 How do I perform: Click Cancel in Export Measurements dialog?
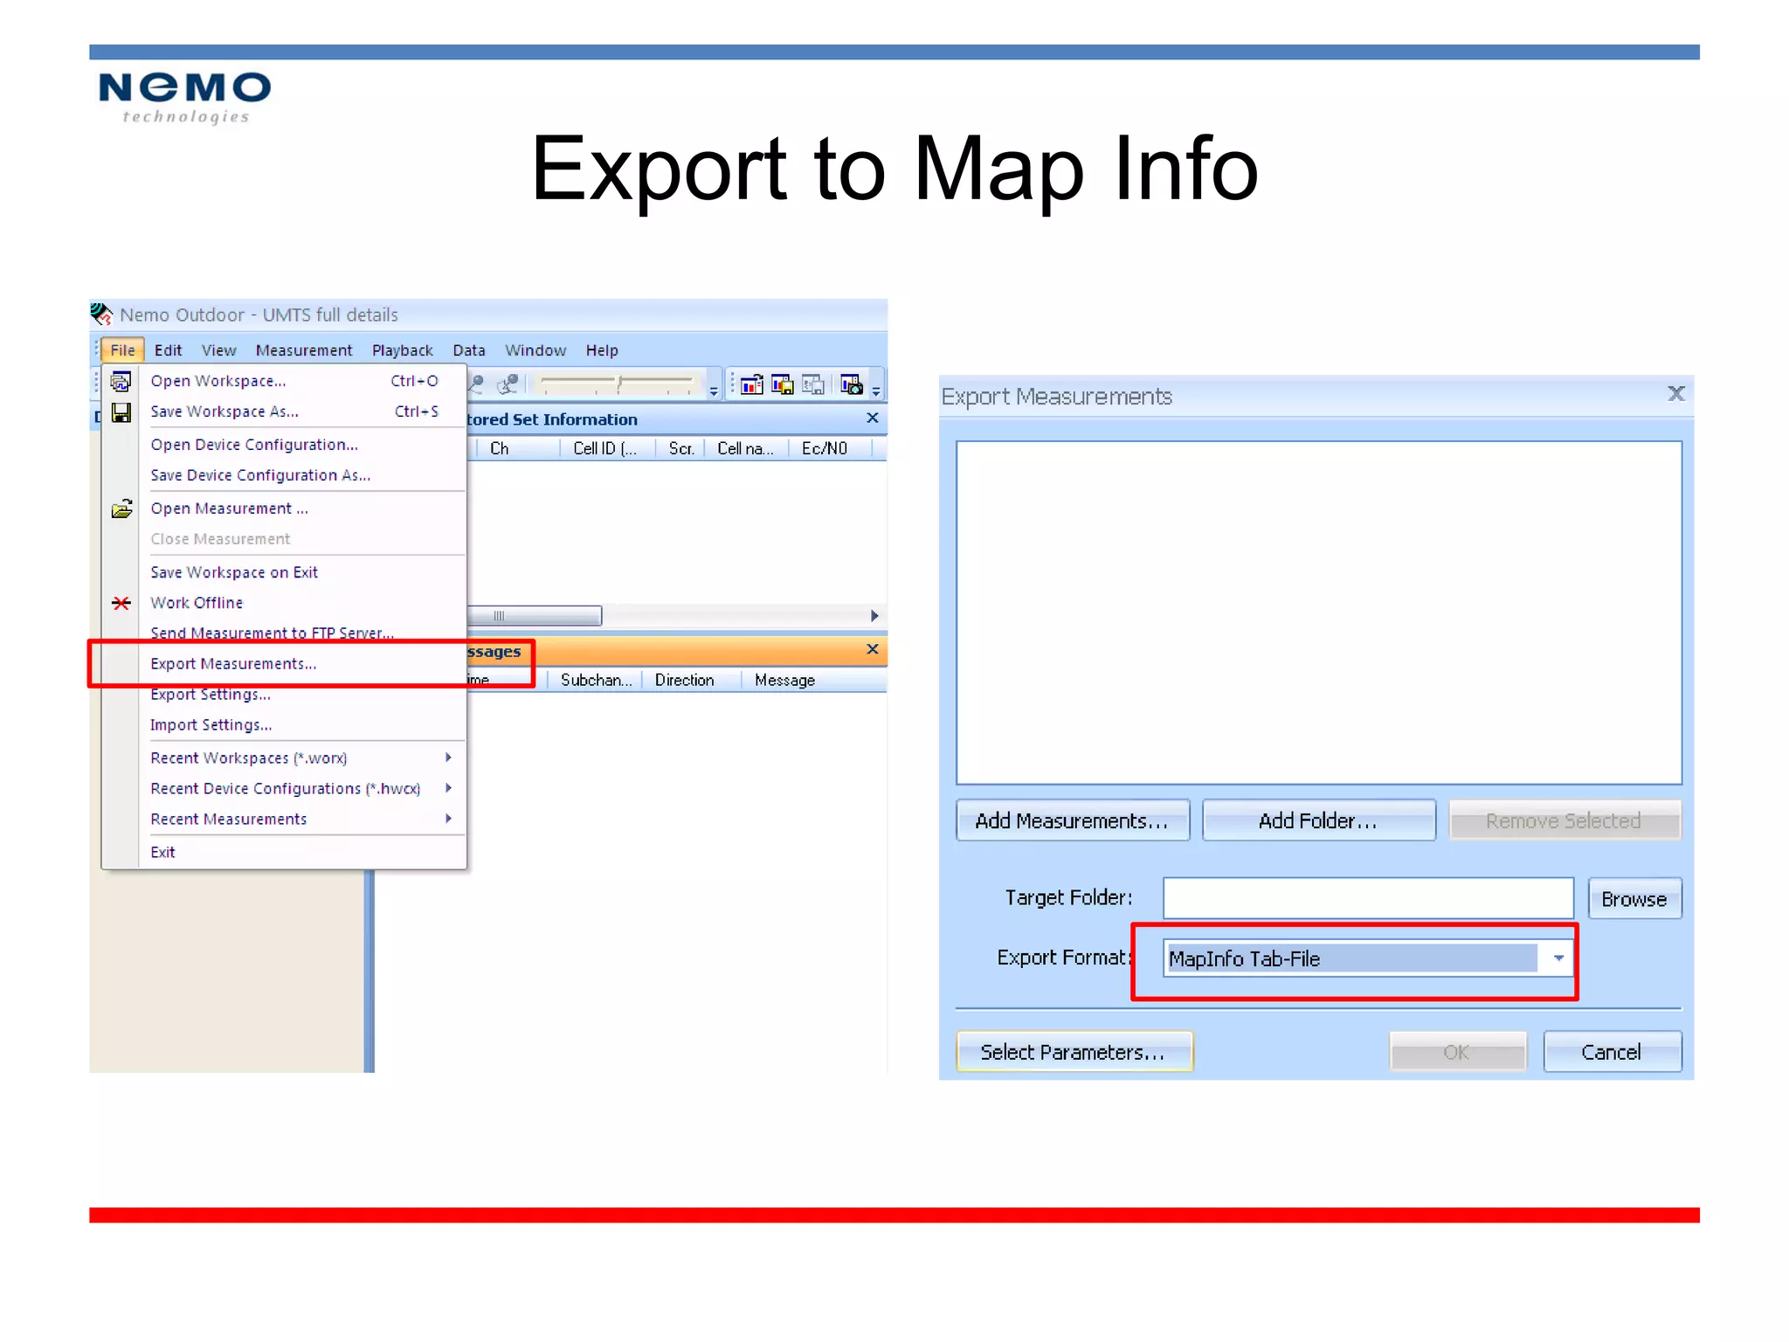1612,1052
